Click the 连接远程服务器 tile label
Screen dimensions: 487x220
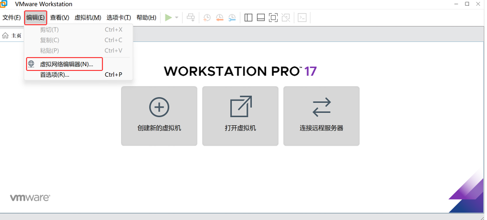tap(321, 128)
